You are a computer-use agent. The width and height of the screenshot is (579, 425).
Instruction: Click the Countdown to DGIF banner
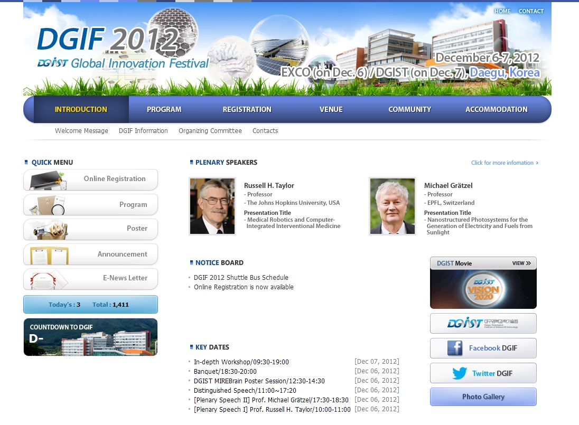[90, 337]
